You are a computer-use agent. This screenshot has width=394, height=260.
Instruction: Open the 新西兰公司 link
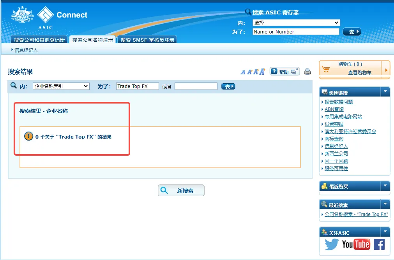(x=336, y=153)
